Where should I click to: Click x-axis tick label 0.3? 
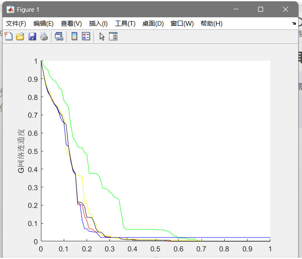109,249
